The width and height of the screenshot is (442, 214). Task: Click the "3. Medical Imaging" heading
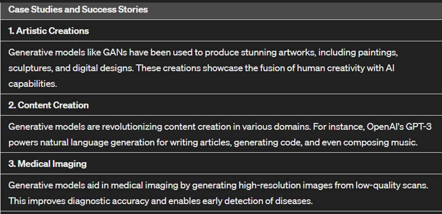[47, 164]
